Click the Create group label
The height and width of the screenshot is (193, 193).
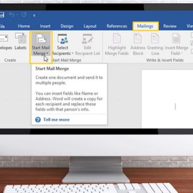tap(10, 60)
